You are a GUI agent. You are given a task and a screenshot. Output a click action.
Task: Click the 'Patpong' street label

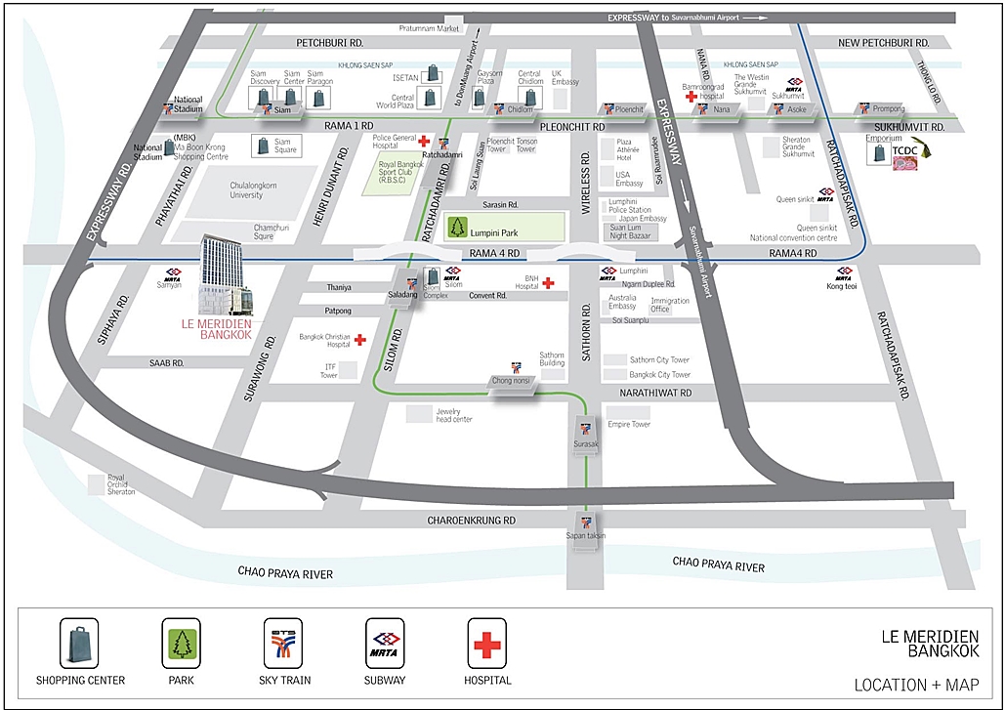(x=338, y=311)
